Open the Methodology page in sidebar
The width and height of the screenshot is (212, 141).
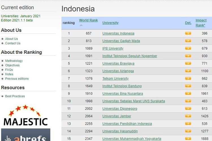pyautogui.click(x=14, y=61)
